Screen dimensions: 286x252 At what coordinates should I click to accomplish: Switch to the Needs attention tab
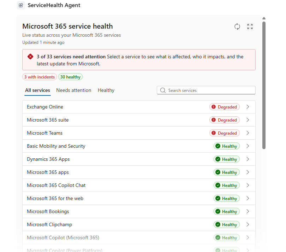74,90
